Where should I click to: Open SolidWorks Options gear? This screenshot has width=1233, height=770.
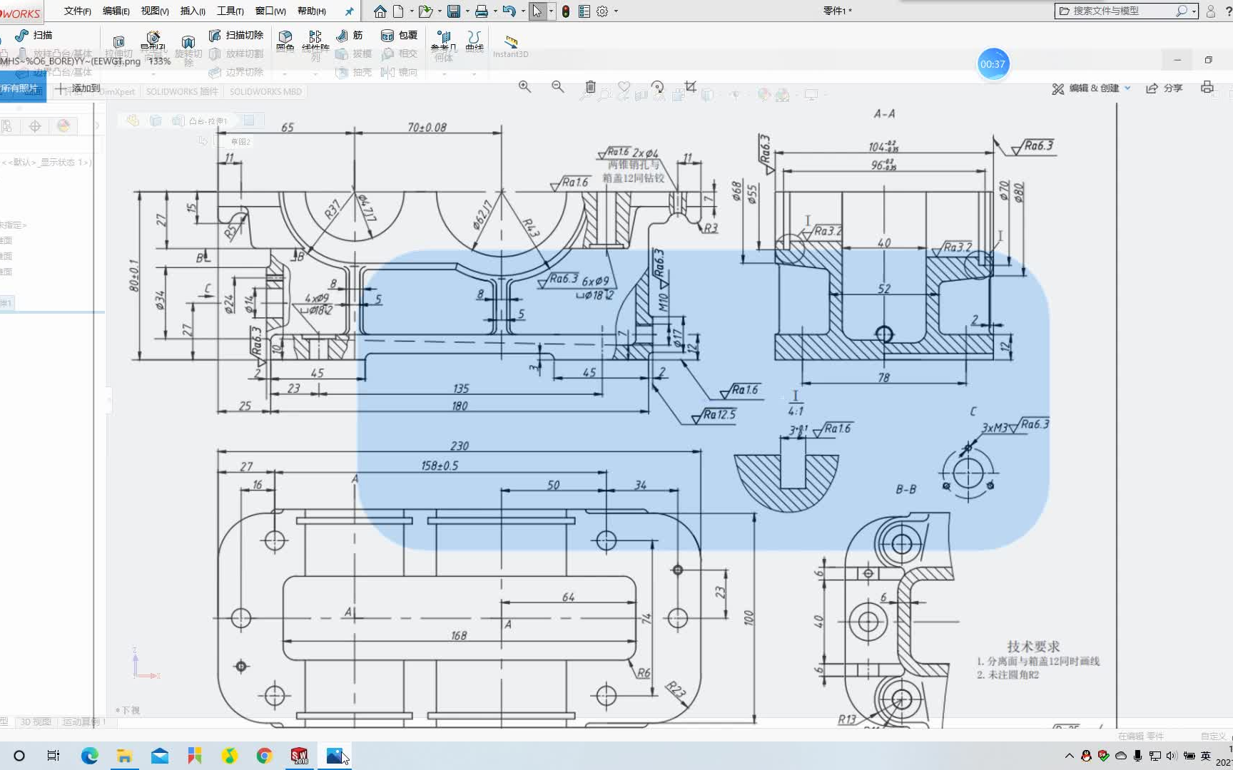point(602,11)
